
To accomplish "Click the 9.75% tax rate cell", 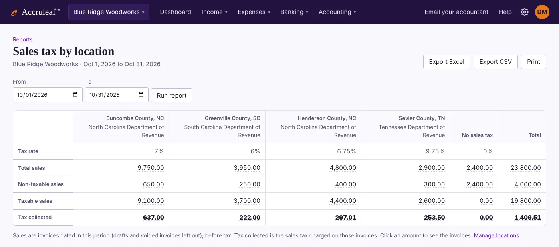I will 406,151.
